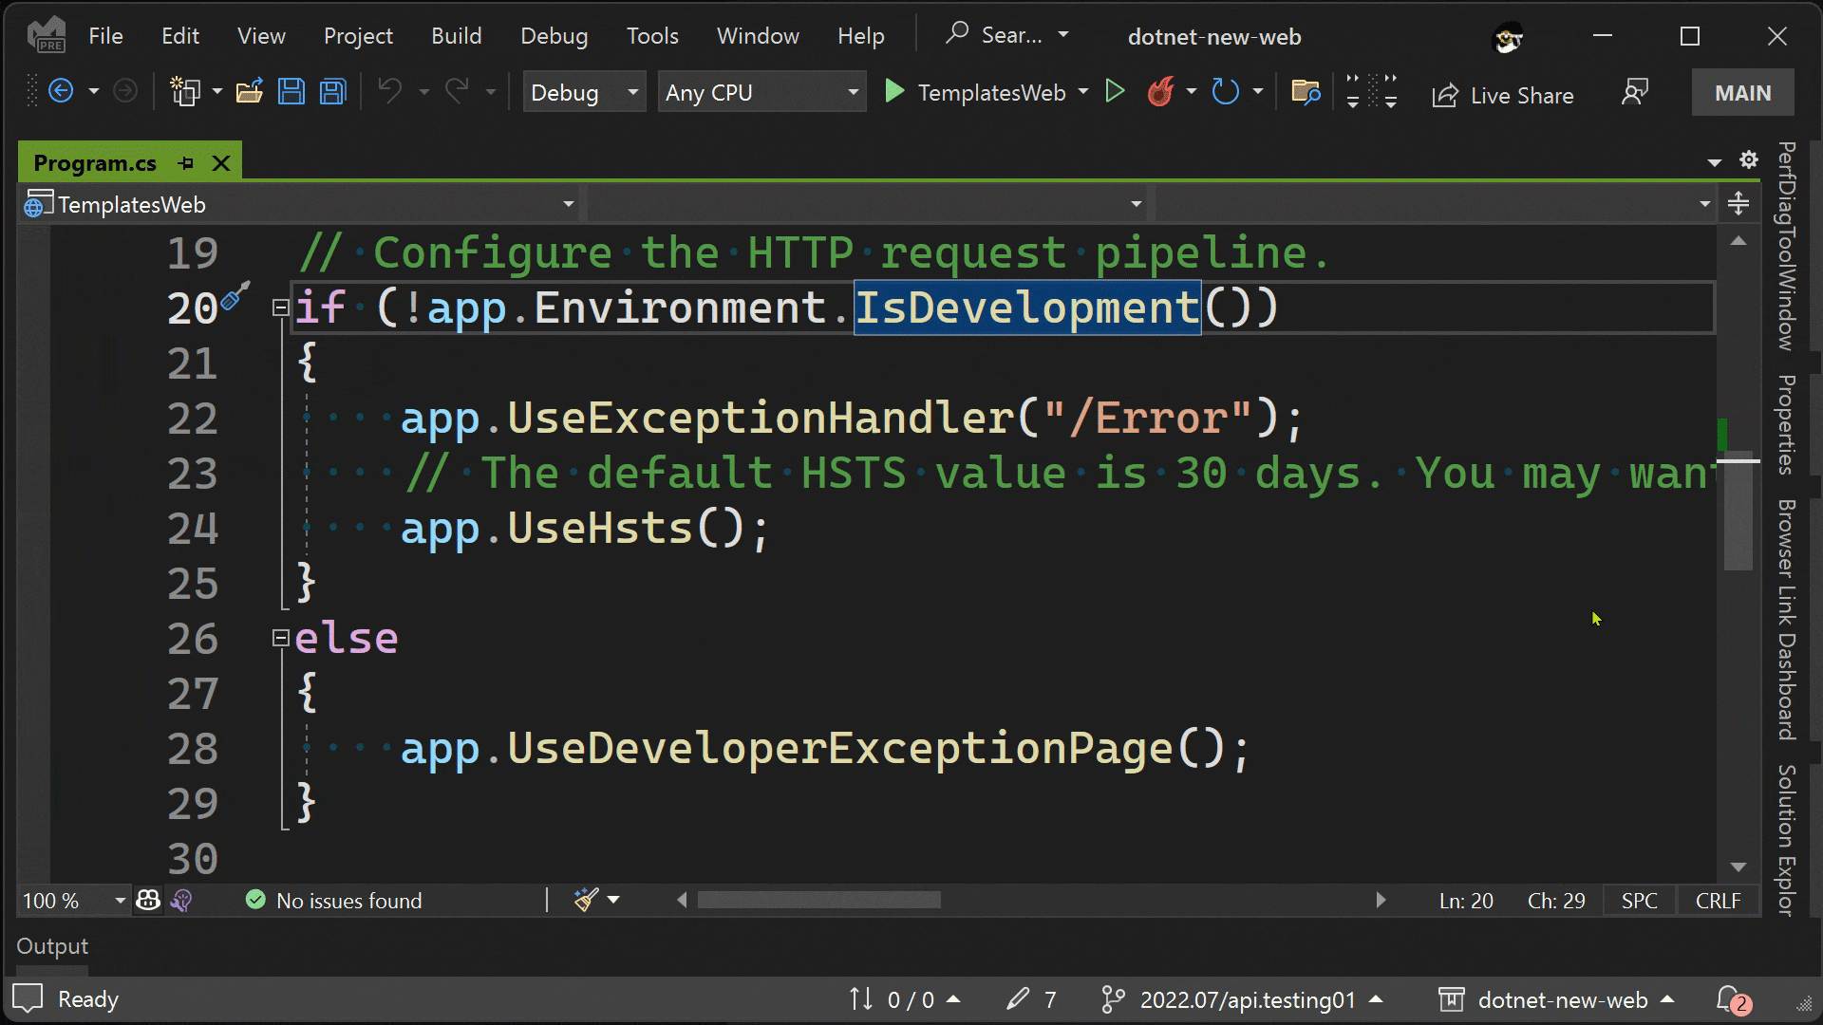This screenshot has width=1823, height=1025.
Task: Click the Navigate Backward arrow icon
Action: click(x=62, y=90)
